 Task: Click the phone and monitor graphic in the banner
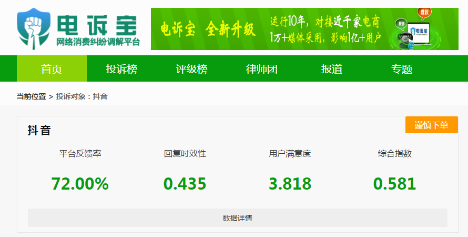click(415, 30)
